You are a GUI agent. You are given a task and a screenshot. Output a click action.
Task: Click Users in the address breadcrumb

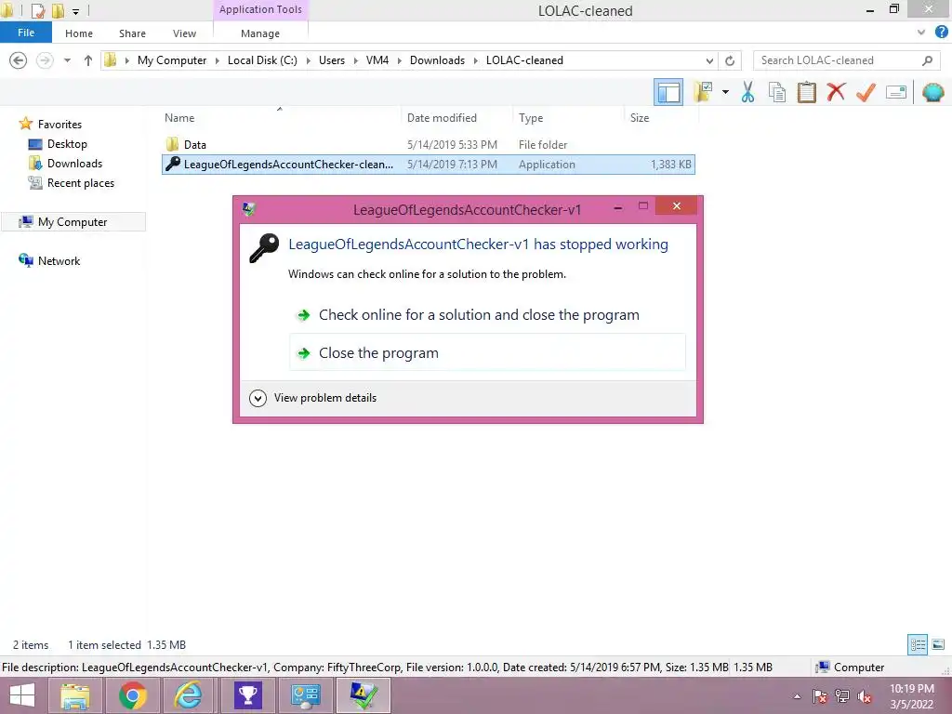(332, 60)
